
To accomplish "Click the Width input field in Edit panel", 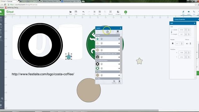I will 182,30.
